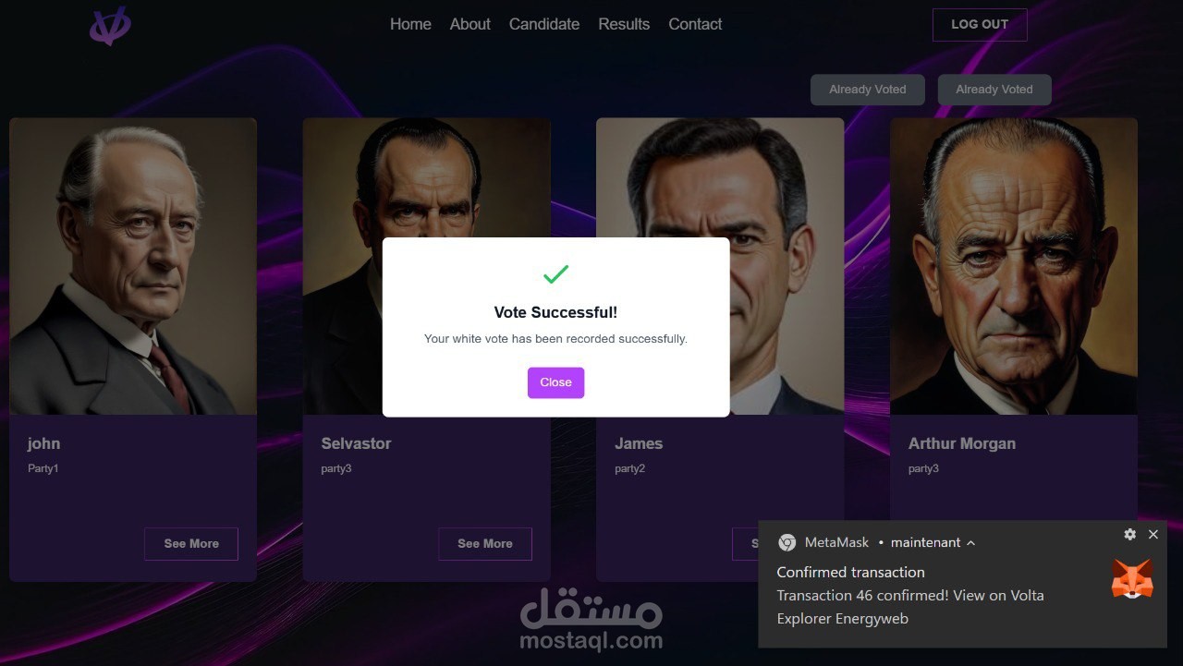Click the MetaMask fox icon
Viewport: 1183px width, 666px height.
click(x=1131, y=577)
